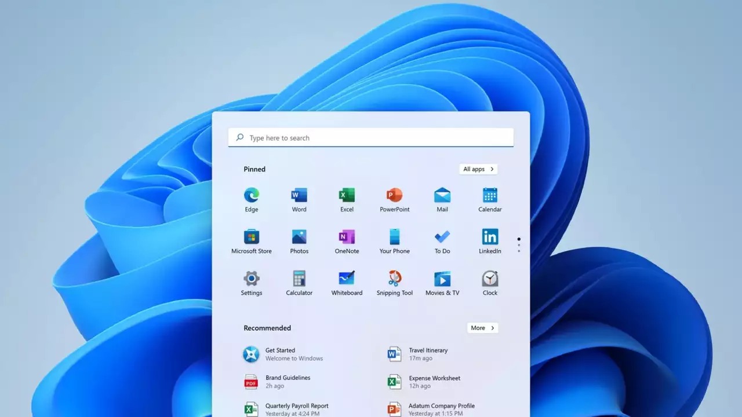Start PowerPoint from the Start menu
The width and height of the screenshot is (742, 417).
click(x=394, y=195)
